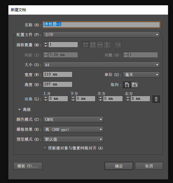Click the 左方 bleed value field
Screen dimensions: 173x183
[113, 99]
